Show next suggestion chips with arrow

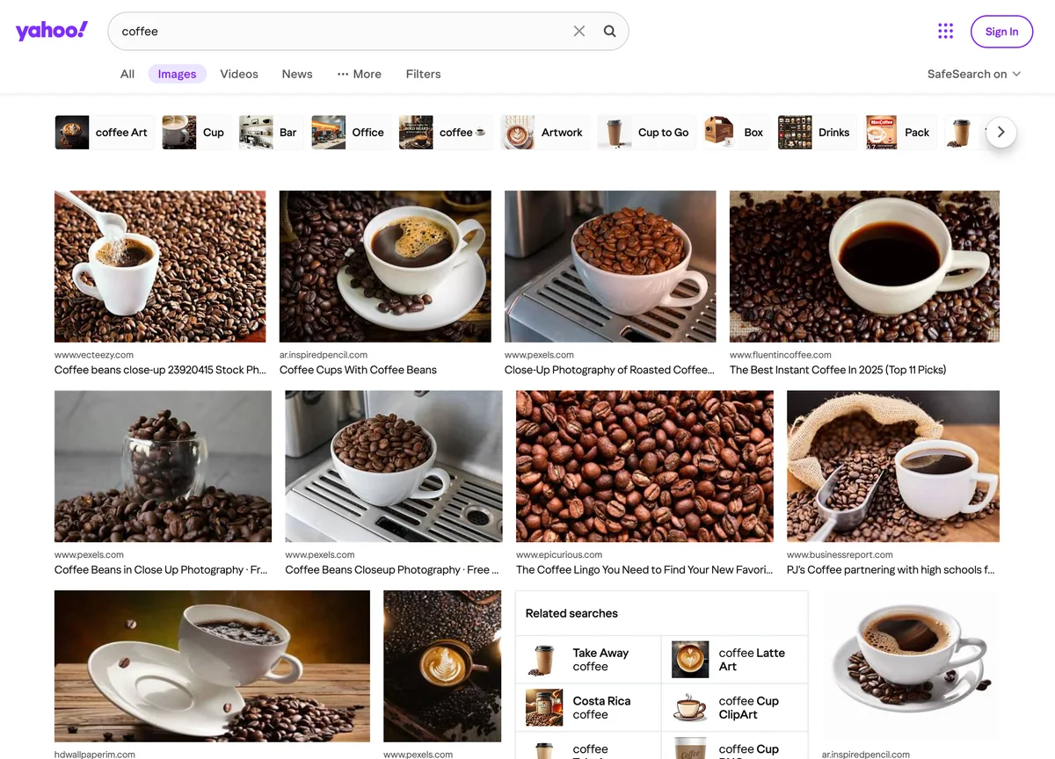pyautogui.click(x=1000, y=133)
